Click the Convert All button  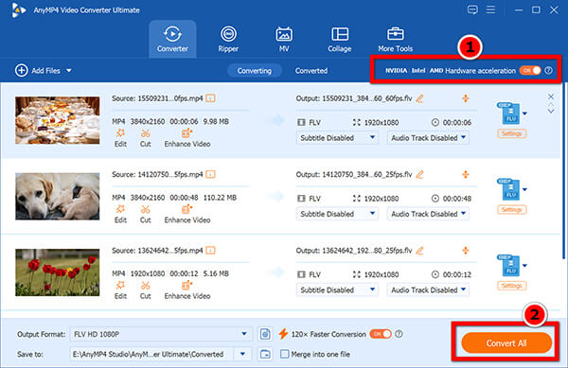tap(506, 343)
